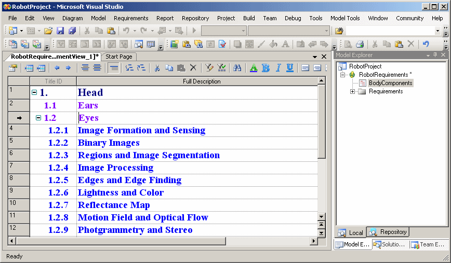Toggle the first center-align lines button
The height and width of the screenshot is (263, 451).
pos(85,68)
